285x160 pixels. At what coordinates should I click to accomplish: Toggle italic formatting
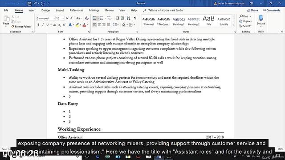(43, 25)
